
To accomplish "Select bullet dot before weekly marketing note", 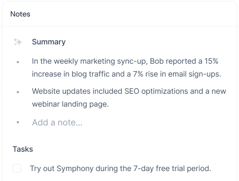I will click(x=18, y=62).
